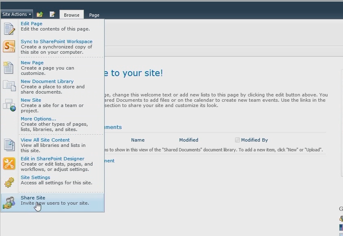Click the Sync to SharePoint Workspace icon

[x=9, y=46]
